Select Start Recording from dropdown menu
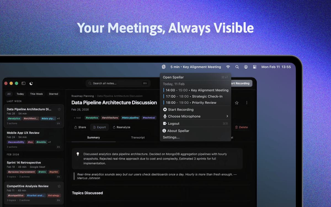The image size is (331, 207). [x=181, y=110]
